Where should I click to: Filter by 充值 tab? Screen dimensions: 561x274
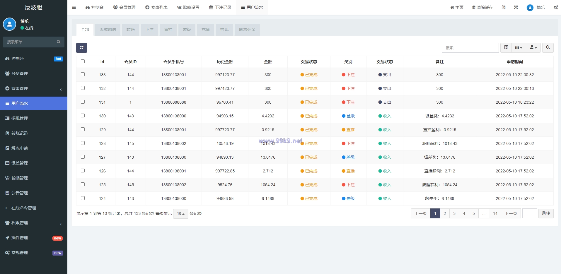pos(206,30)
